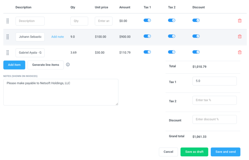Cancel the invoice editing
Screen dimensions: 249x160
168,152
